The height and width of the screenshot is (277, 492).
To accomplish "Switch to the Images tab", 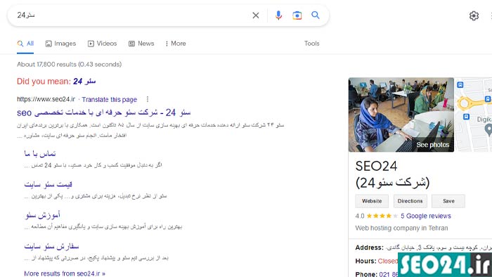I will 60,44.
